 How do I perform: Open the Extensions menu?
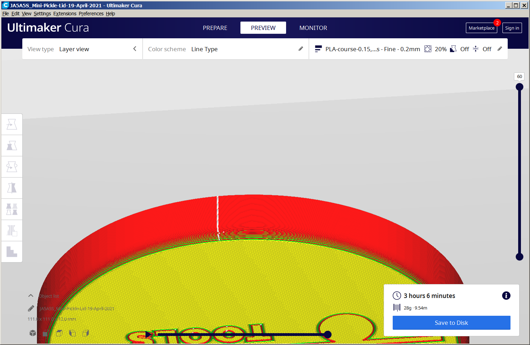click(65, 14)
